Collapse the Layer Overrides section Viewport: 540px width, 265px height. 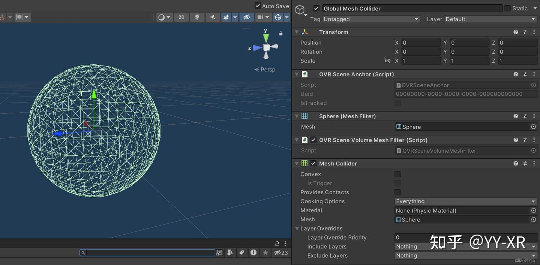point(297,228)
